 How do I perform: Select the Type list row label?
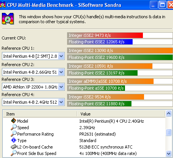coord(22,141)
